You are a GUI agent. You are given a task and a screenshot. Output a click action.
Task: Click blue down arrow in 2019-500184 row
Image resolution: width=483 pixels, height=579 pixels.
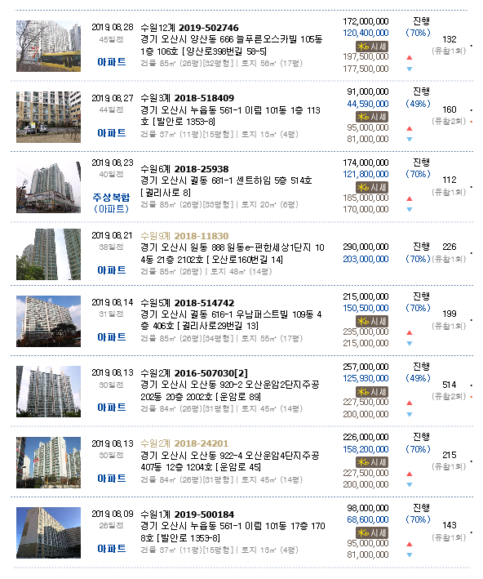(410, 555)
